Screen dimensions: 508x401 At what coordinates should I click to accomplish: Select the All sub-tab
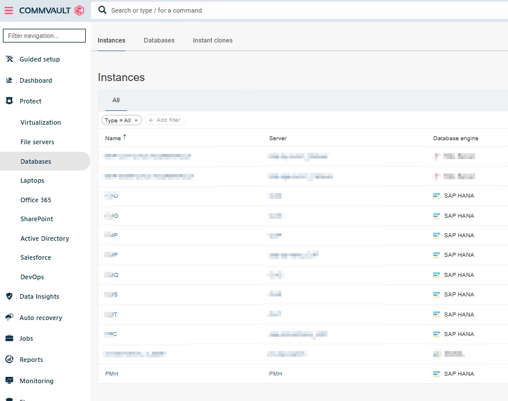pos(116,101)
